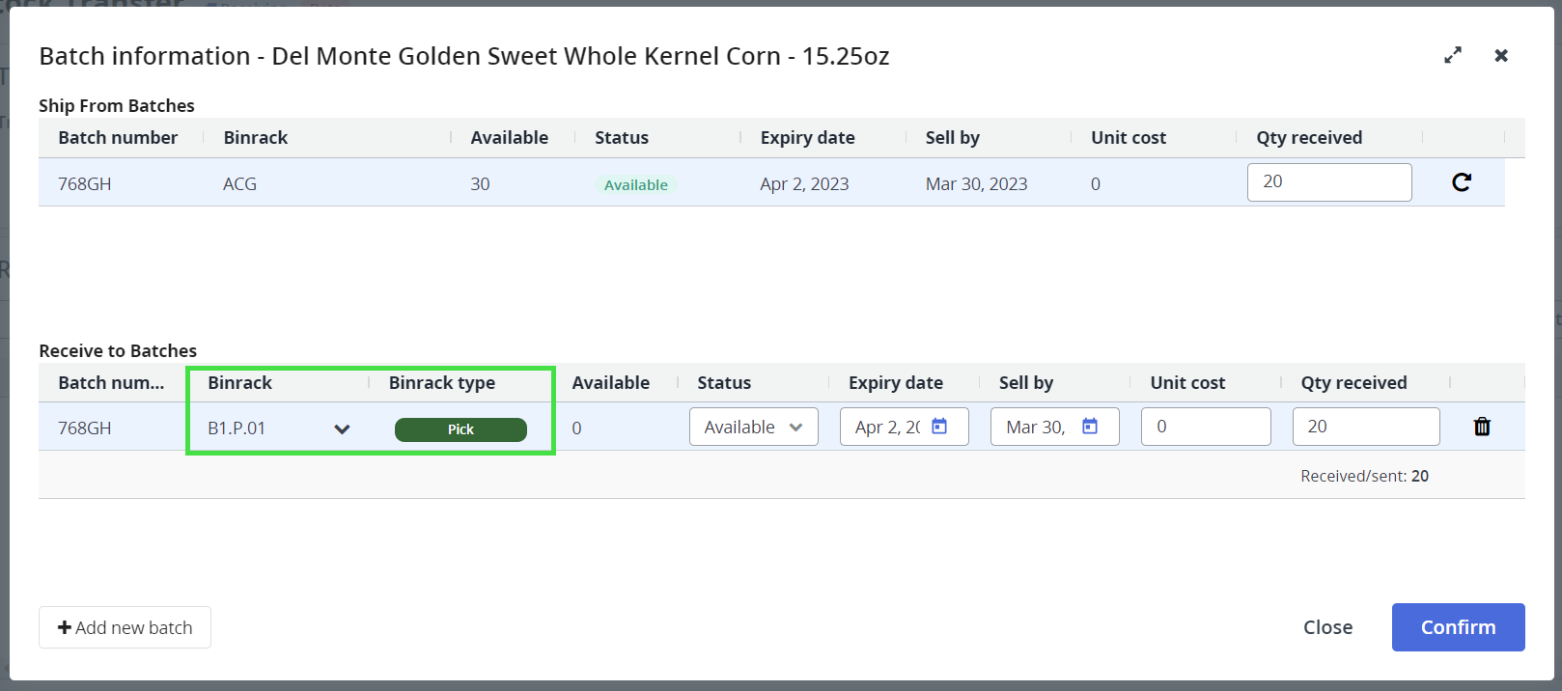Close the Batch information dialog
The height and width of the screenshot is (691, 1562).
coord(1500,56)
